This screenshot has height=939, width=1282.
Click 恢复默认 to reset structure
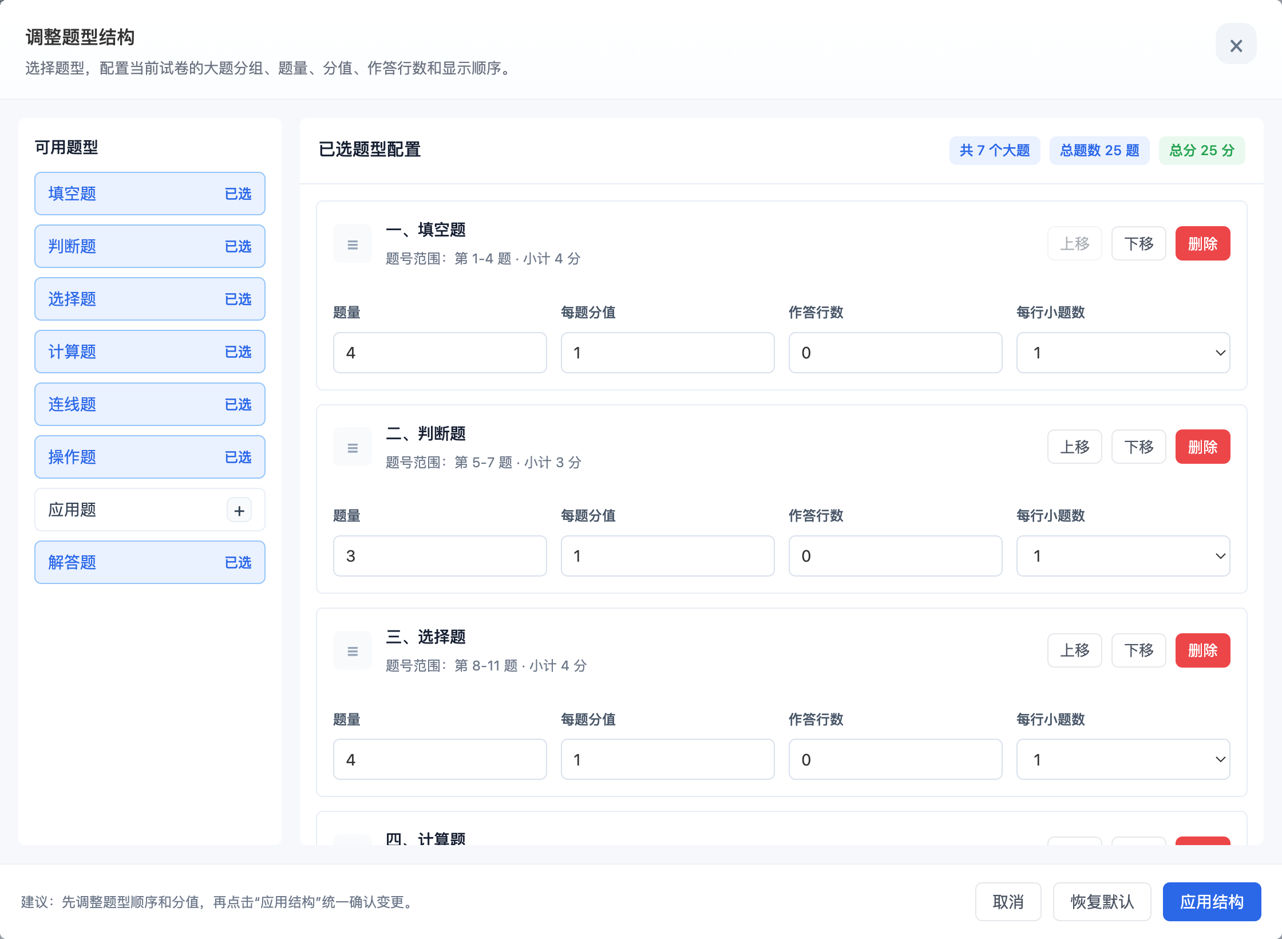pyautogui.click(x=1102, y=902)
